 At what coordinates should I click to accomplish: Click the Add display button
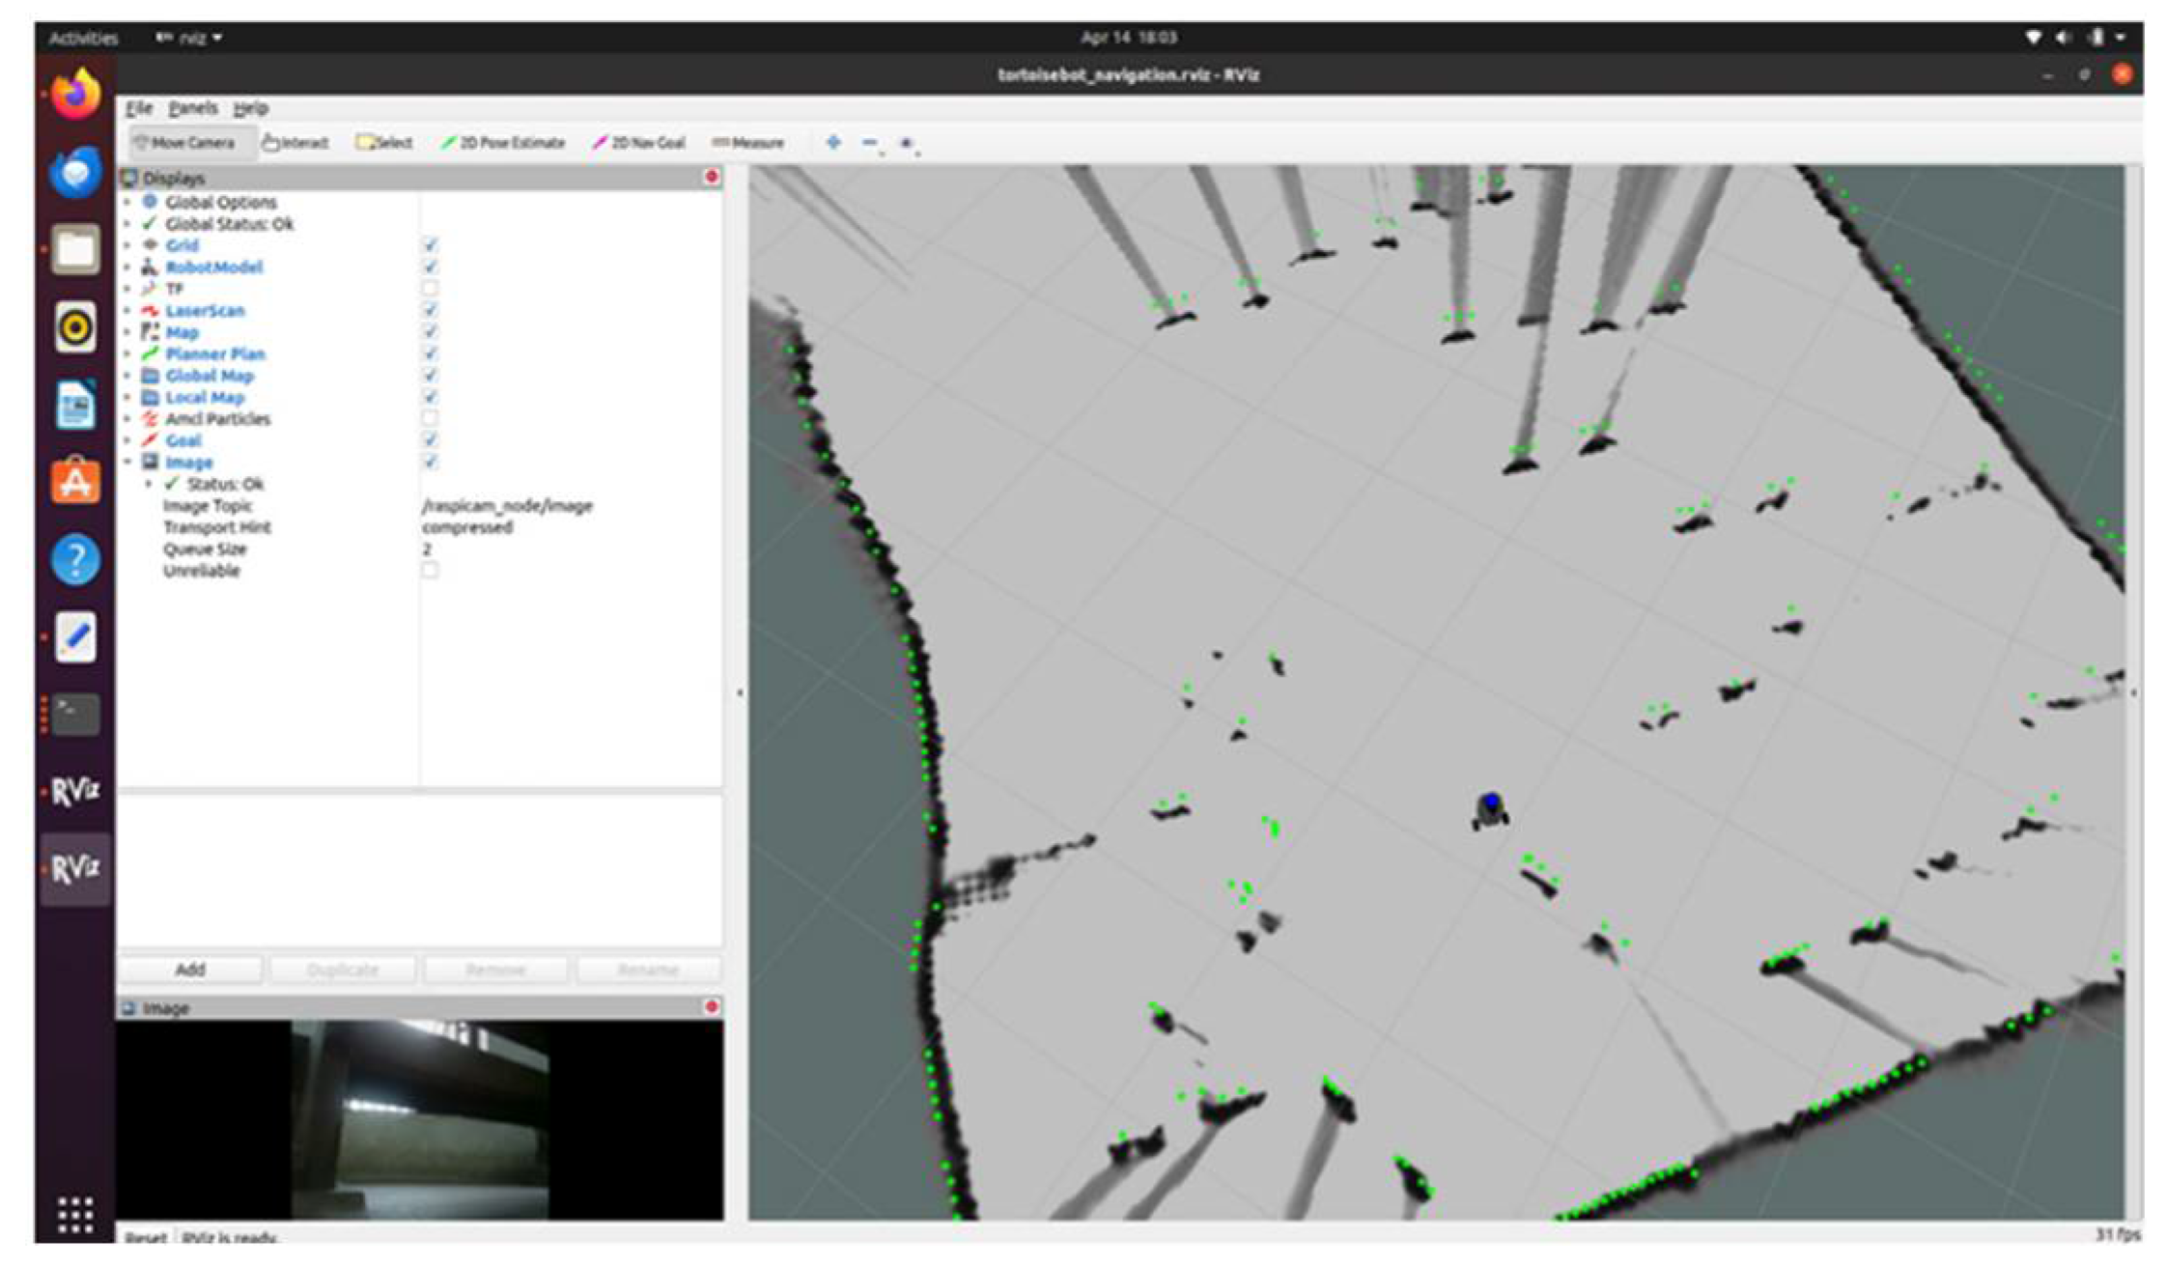[190, 969]
